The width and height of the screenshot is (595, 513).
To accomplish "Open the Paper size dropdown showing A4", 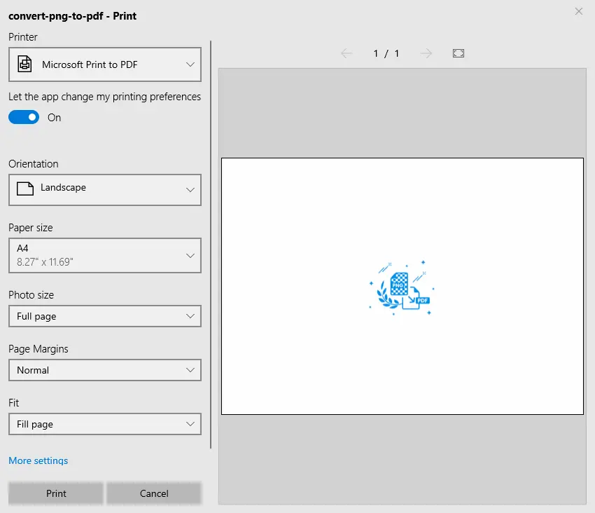I will [x=105, y=255].
